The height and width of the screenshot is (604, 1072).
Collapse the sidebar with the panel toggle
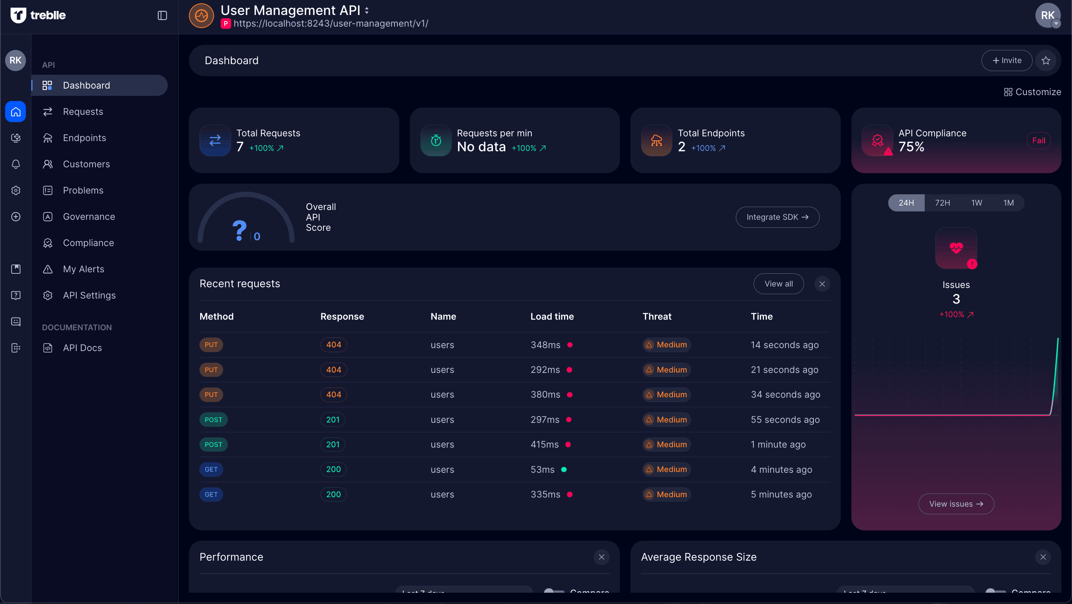(162, 15)
